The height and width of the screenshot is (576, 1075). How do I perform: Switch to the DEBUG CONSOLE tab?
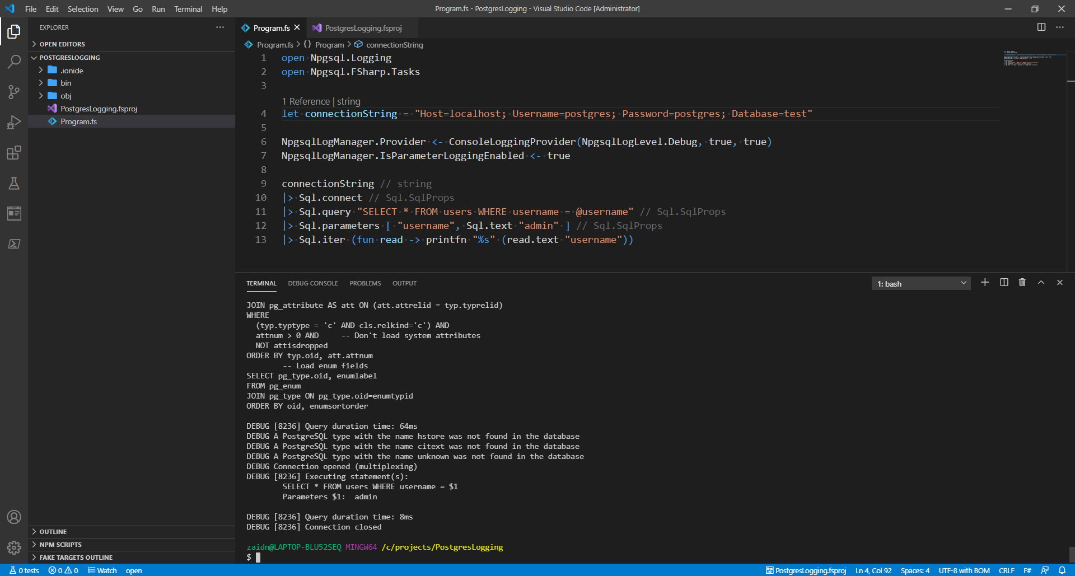pyautogui.click(x=312, y=283)
